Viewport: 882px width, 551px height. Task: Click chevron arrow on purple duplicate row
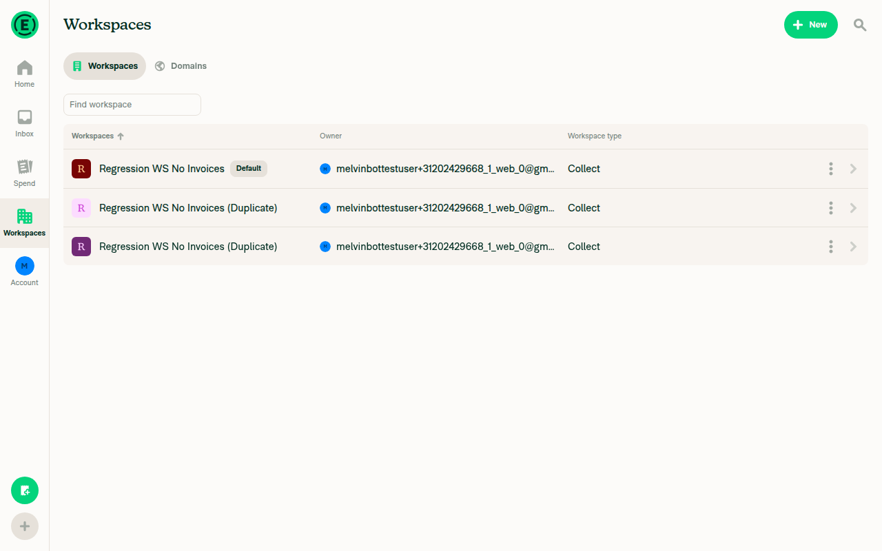point(853,247)
